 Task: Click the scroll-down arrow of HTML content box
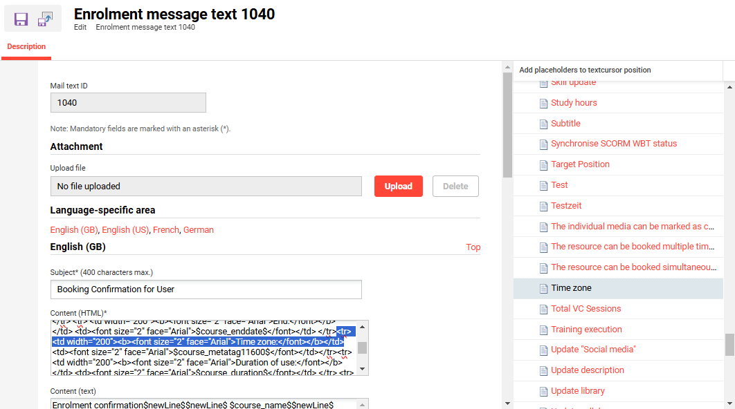click(362, 370)
